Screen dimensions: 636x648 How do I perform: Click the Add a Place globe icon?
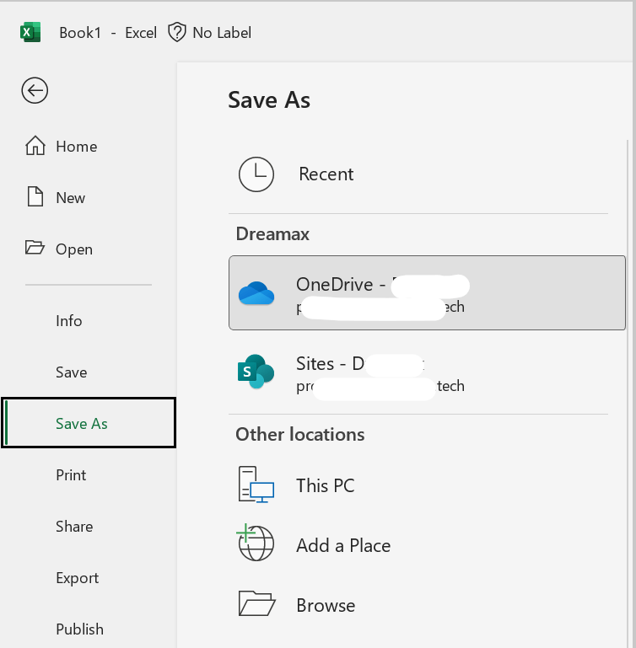(256, 542)
